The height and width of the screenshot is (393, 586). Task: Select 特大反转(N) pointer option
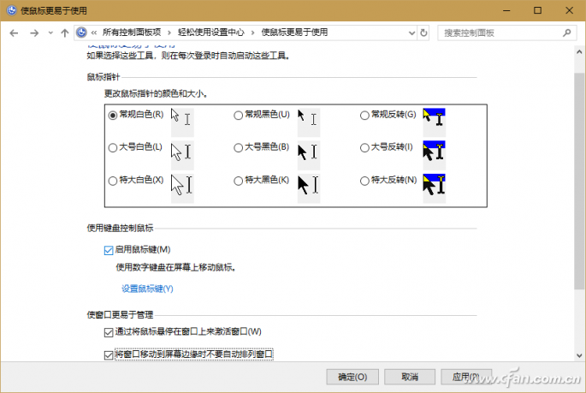[365, 181]
